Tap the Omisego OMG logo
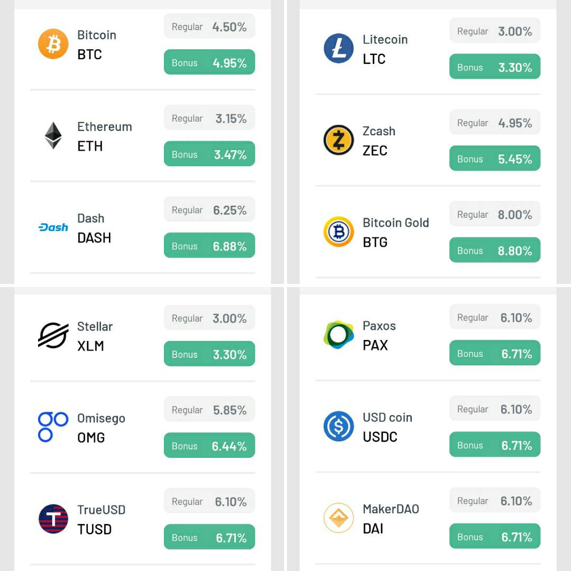The height and width of the screenshot is (571, 571). (x=53, y=427)
